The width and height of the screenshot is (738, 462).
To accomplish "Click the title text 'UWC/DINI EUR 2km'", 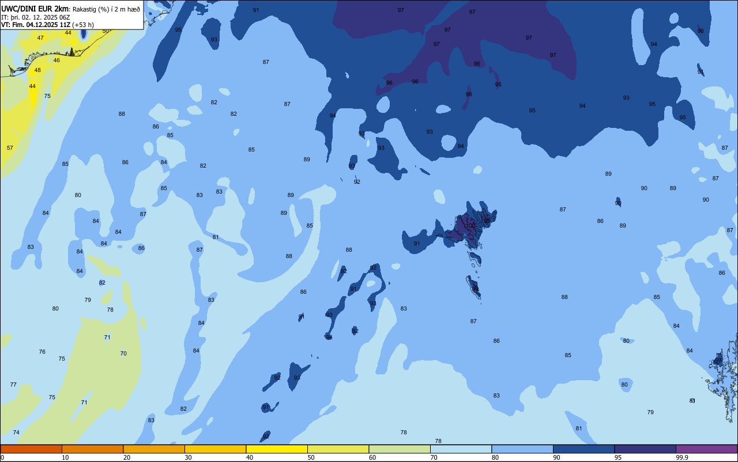I will click(35, 9).
